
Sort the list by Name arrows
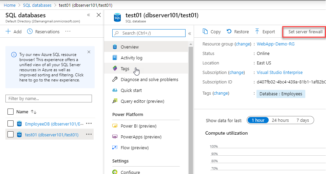pyautogui.click(x=34, y=112)
